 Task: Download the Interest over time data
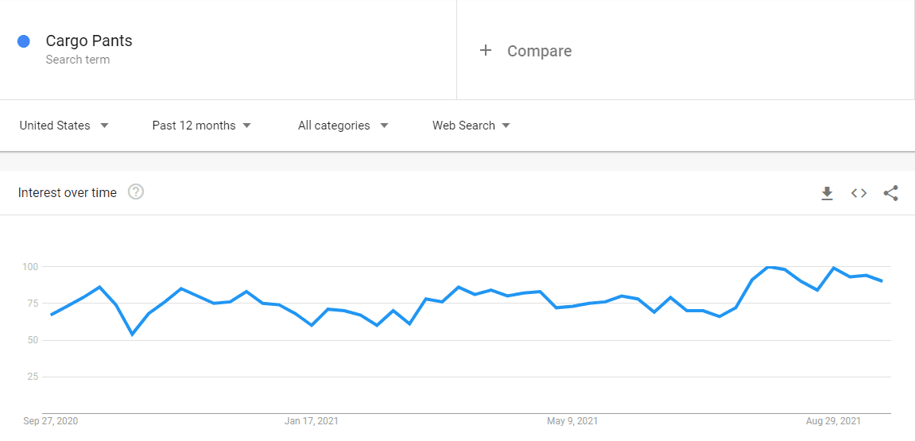[x=827, y=193]
